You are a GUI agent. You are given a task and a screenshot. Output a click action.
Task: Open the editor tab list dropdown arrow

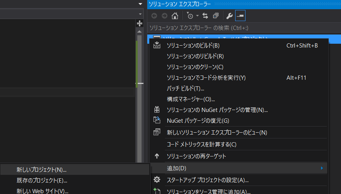click(140, 4)
